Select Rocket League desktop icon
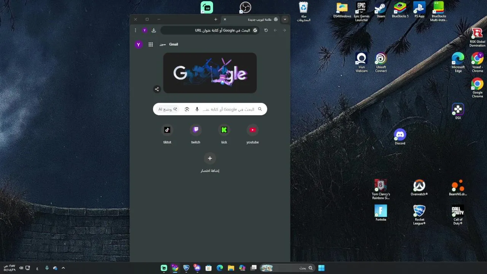 419,215
